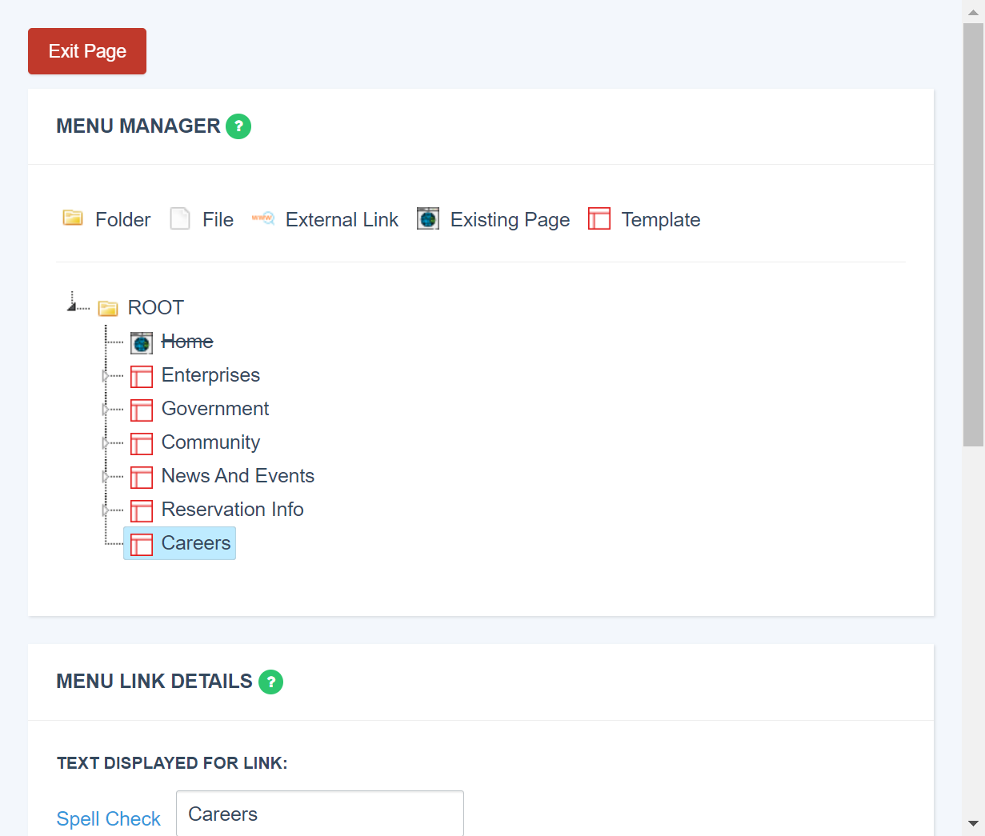Click the Folder toolbar label

tap(122, 220)
